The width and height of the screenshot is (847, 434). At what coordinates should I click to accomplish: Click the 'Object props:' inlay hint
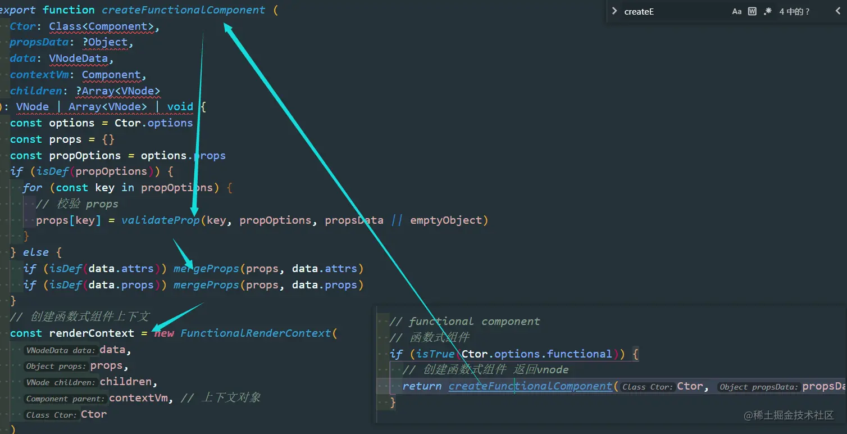[56, 366]
